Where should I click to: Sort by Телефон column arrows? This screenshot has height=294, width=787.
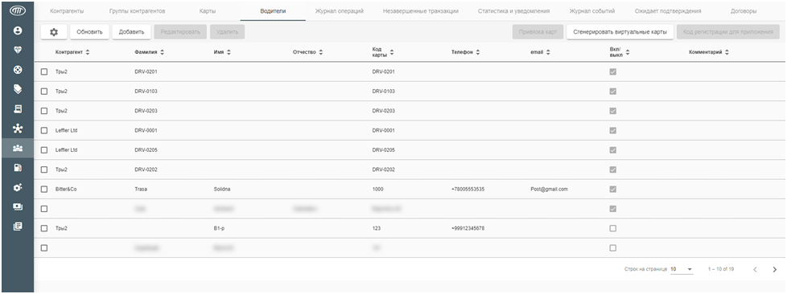478,52
